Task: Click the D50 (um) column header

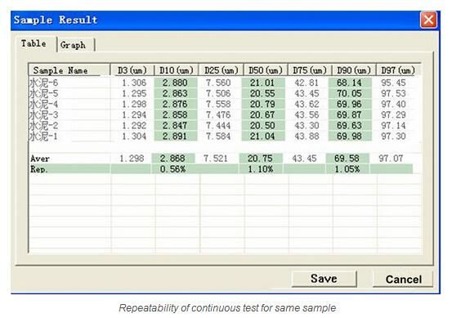Action: coord(266,70)
